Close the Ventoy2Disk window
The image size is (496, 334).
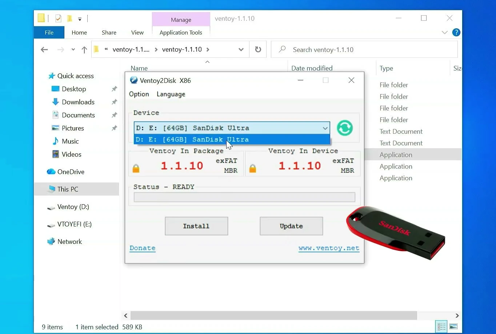351,80
